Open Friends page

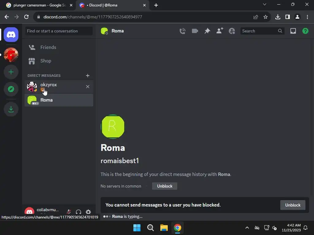(x=59, y=47)
